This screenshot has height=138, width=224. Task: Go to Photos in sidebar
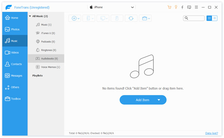15,29
